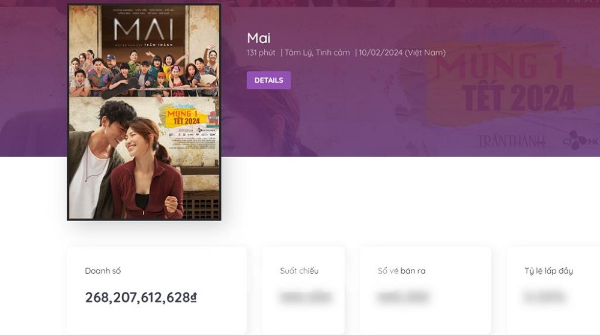The width and height of the screenshot is (600, 335).
Task: Click the Tỷ lệ lấp đầy label
Action: (x=548, y=271)
